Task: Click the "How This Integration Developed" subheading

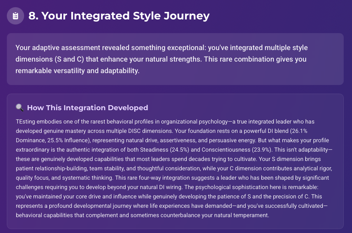Action: click(x=87, y=108)
